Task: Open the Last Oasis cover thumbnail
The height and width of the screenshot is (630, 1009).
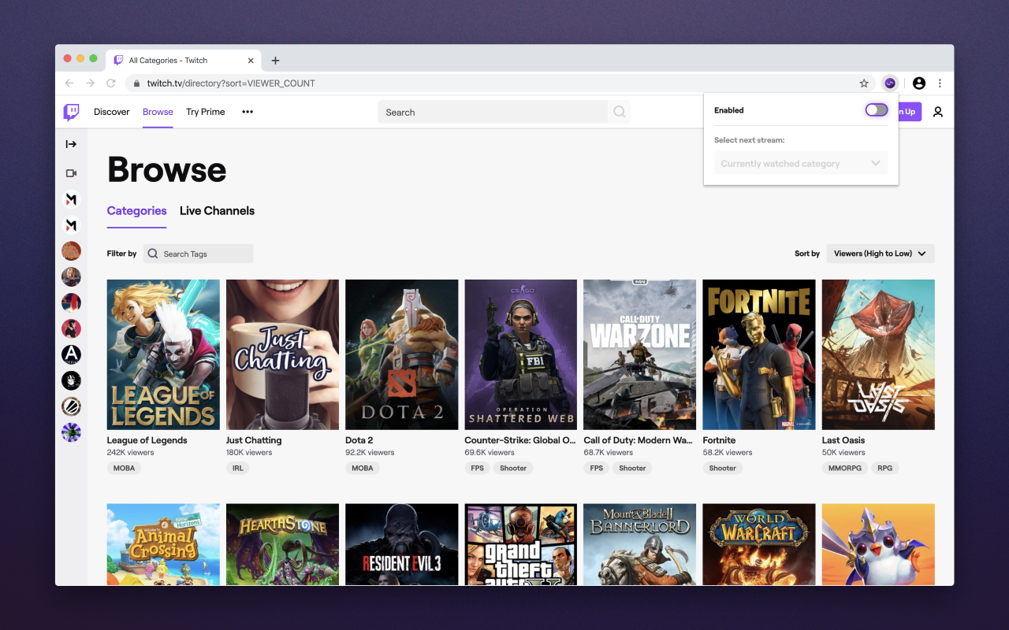Action: pyautogui.click(x=878, y=354)
